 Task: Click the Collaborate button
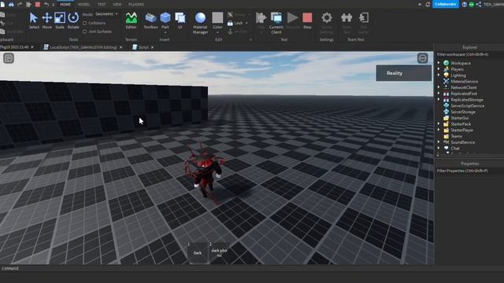click(x=446, y=4)
